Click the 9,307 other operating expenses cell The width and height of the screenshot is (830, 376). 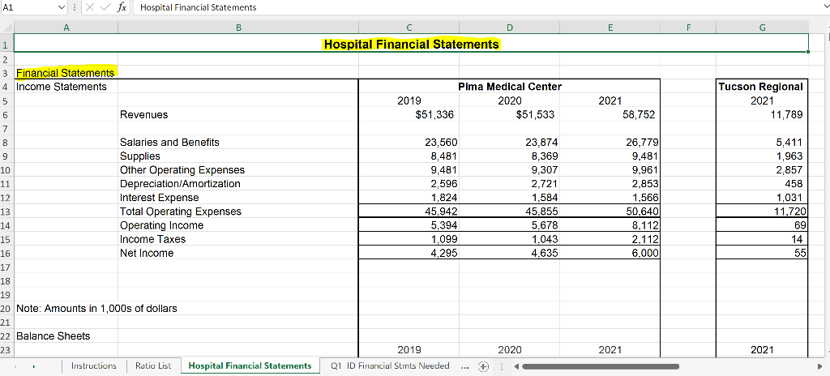click(x=509, y=170)
